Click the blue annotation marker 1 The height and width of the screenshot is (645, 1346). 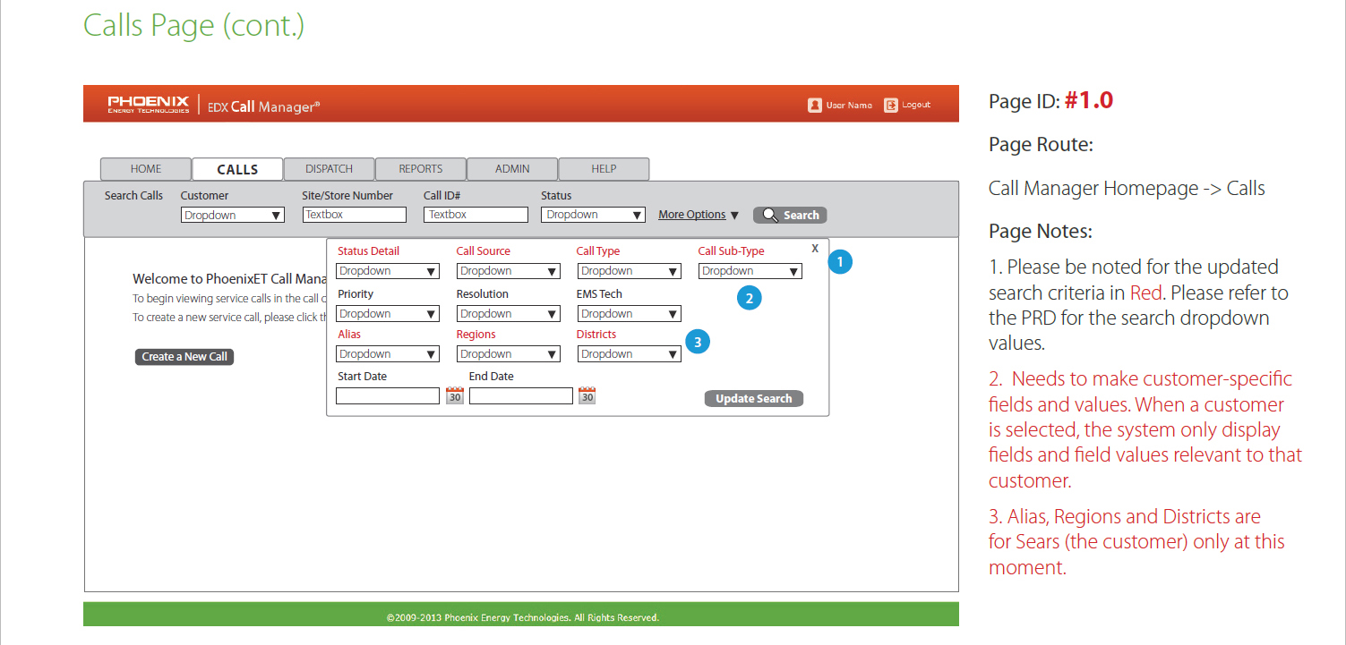point(840,262)
